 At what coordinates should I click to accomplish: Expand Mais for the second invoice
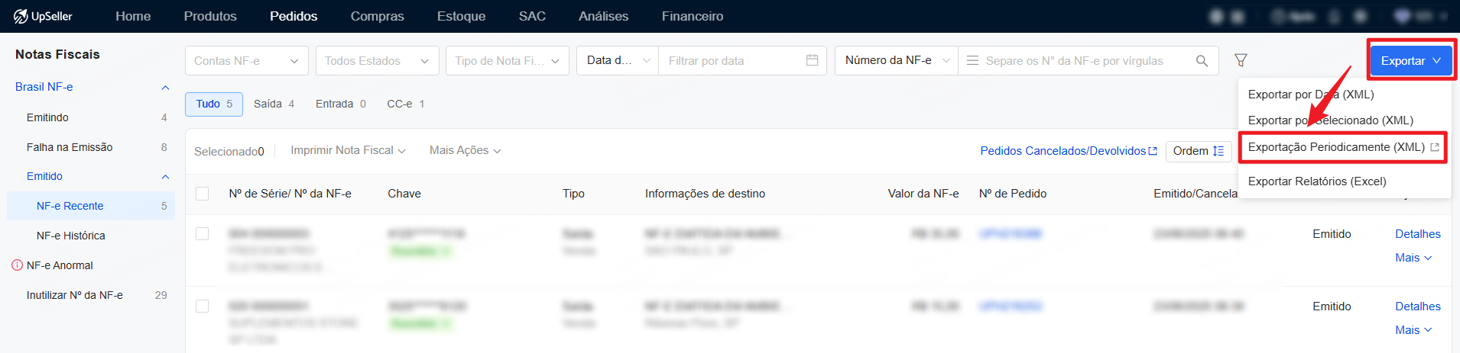pos(1413,330)
